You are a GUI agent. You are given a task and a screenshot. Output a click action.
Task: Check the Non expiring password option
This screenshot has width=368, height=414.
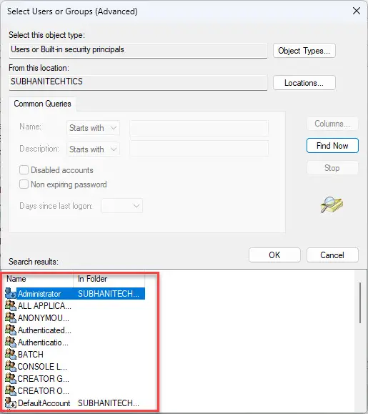click(x=24, y=184)
